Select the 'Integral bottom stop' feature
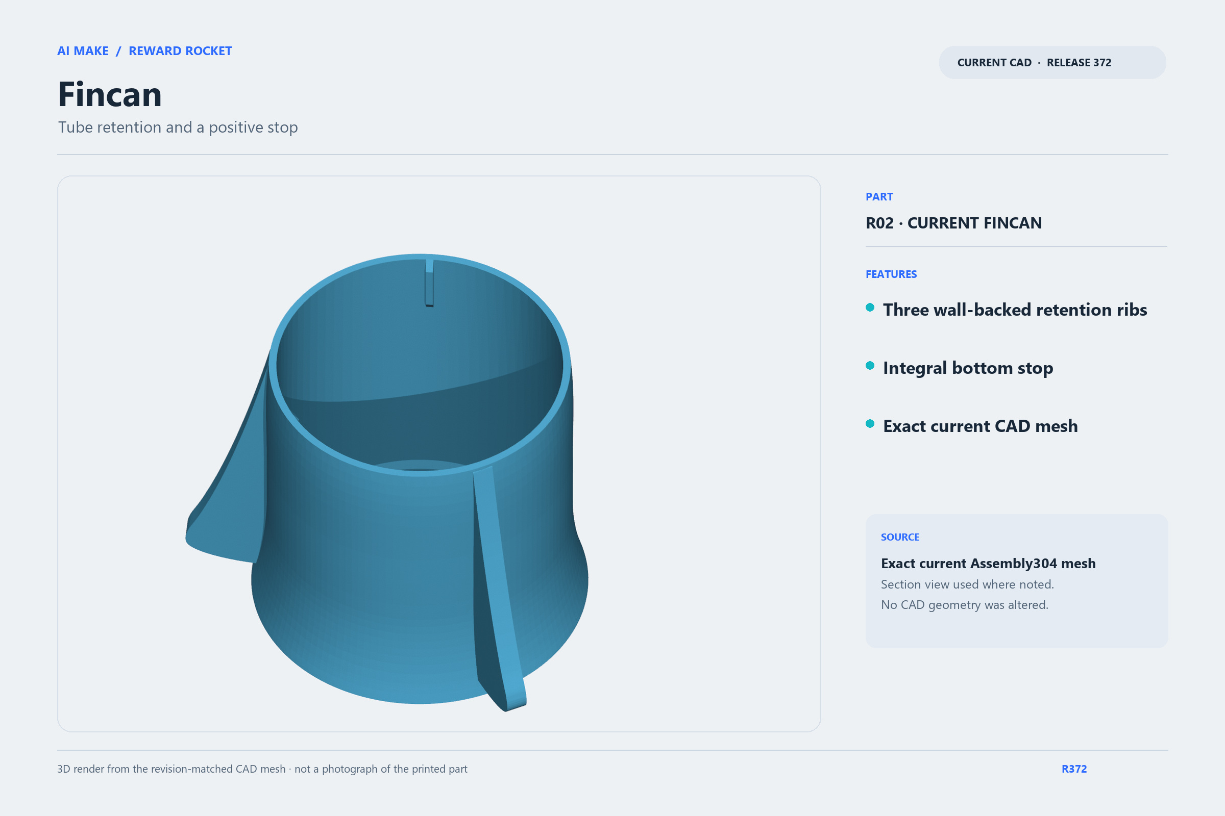 [x=968, y=368]
